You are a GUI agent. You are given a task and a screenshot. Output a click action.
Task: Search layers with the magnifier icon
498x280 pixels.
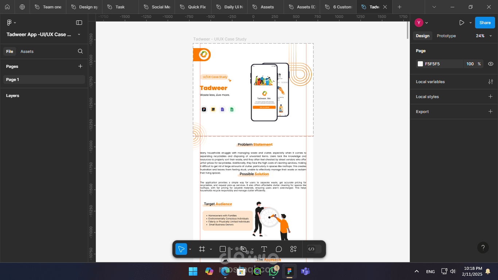pos(80,51)
